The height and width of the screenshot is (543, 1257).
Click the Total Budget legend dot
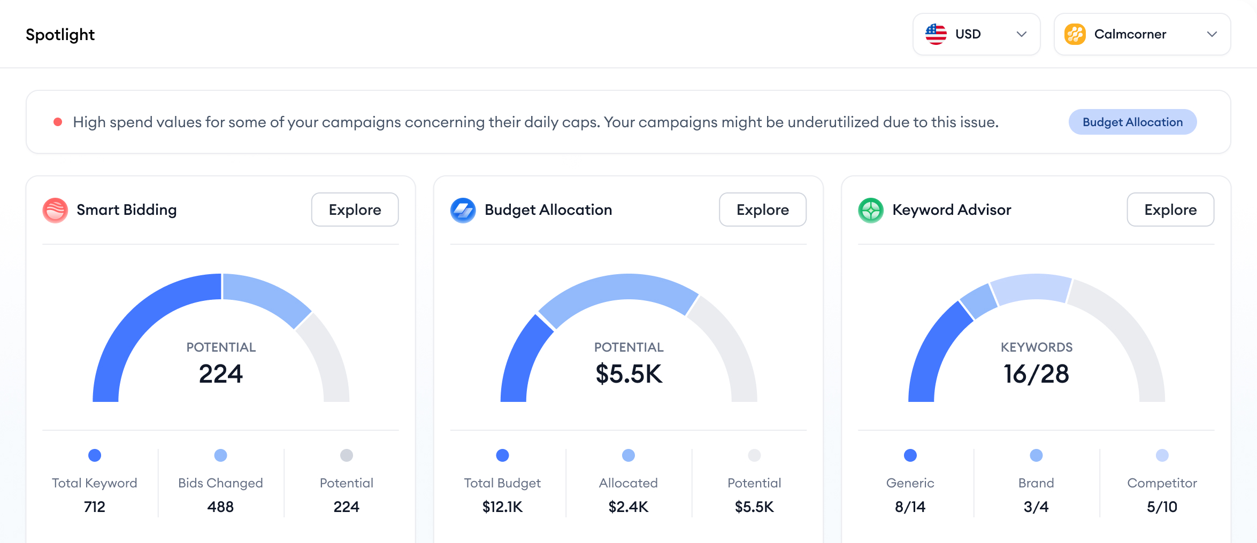point(502,455)
